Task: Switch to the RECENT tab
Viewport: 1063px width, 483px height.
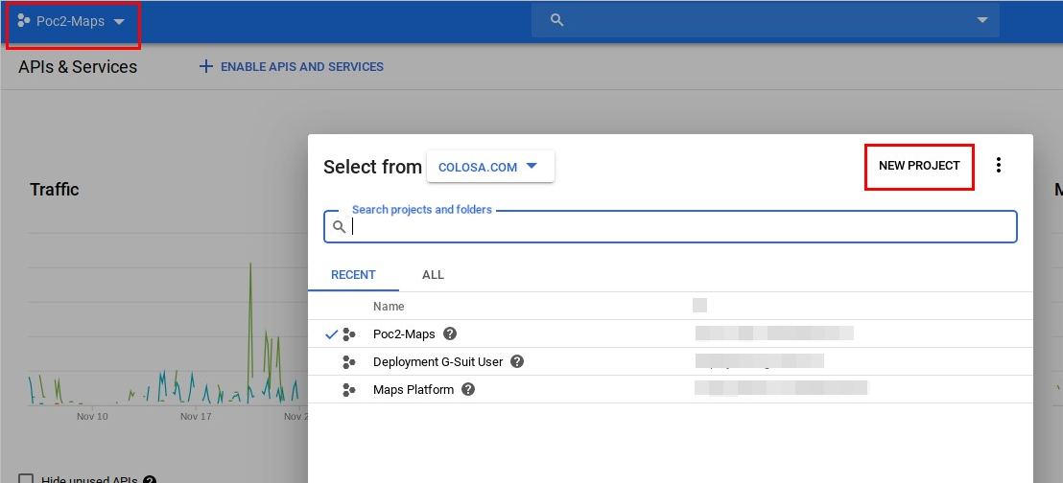Action: click(353, 275)
